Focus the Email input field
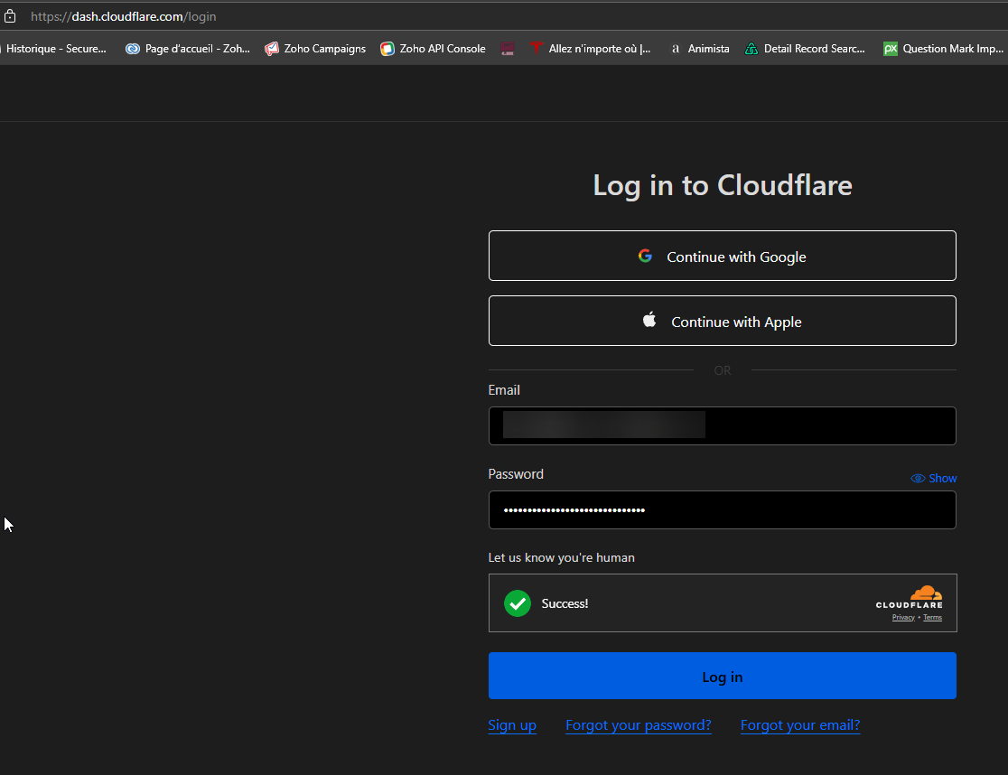This screenshot has width=1008, height=775. click(x=722, y=425)
